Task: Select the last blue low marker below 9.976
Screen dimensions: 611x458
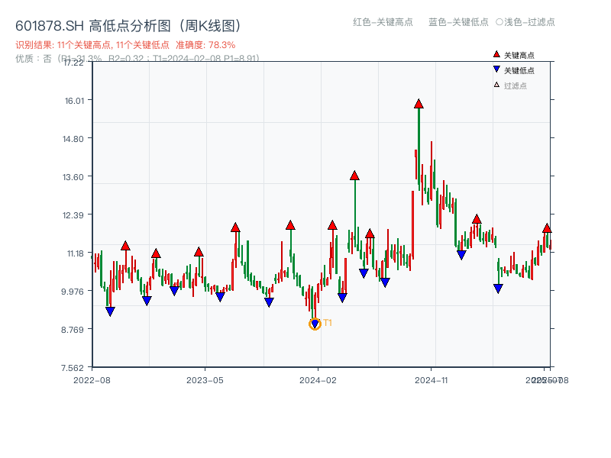Action: click(498, 289)
